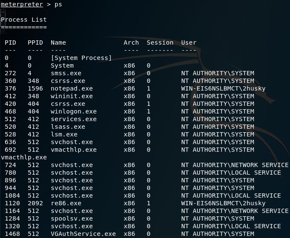Click the Name column header
The width and height of the screenshot is (290, 238).
tap(58, 42)
